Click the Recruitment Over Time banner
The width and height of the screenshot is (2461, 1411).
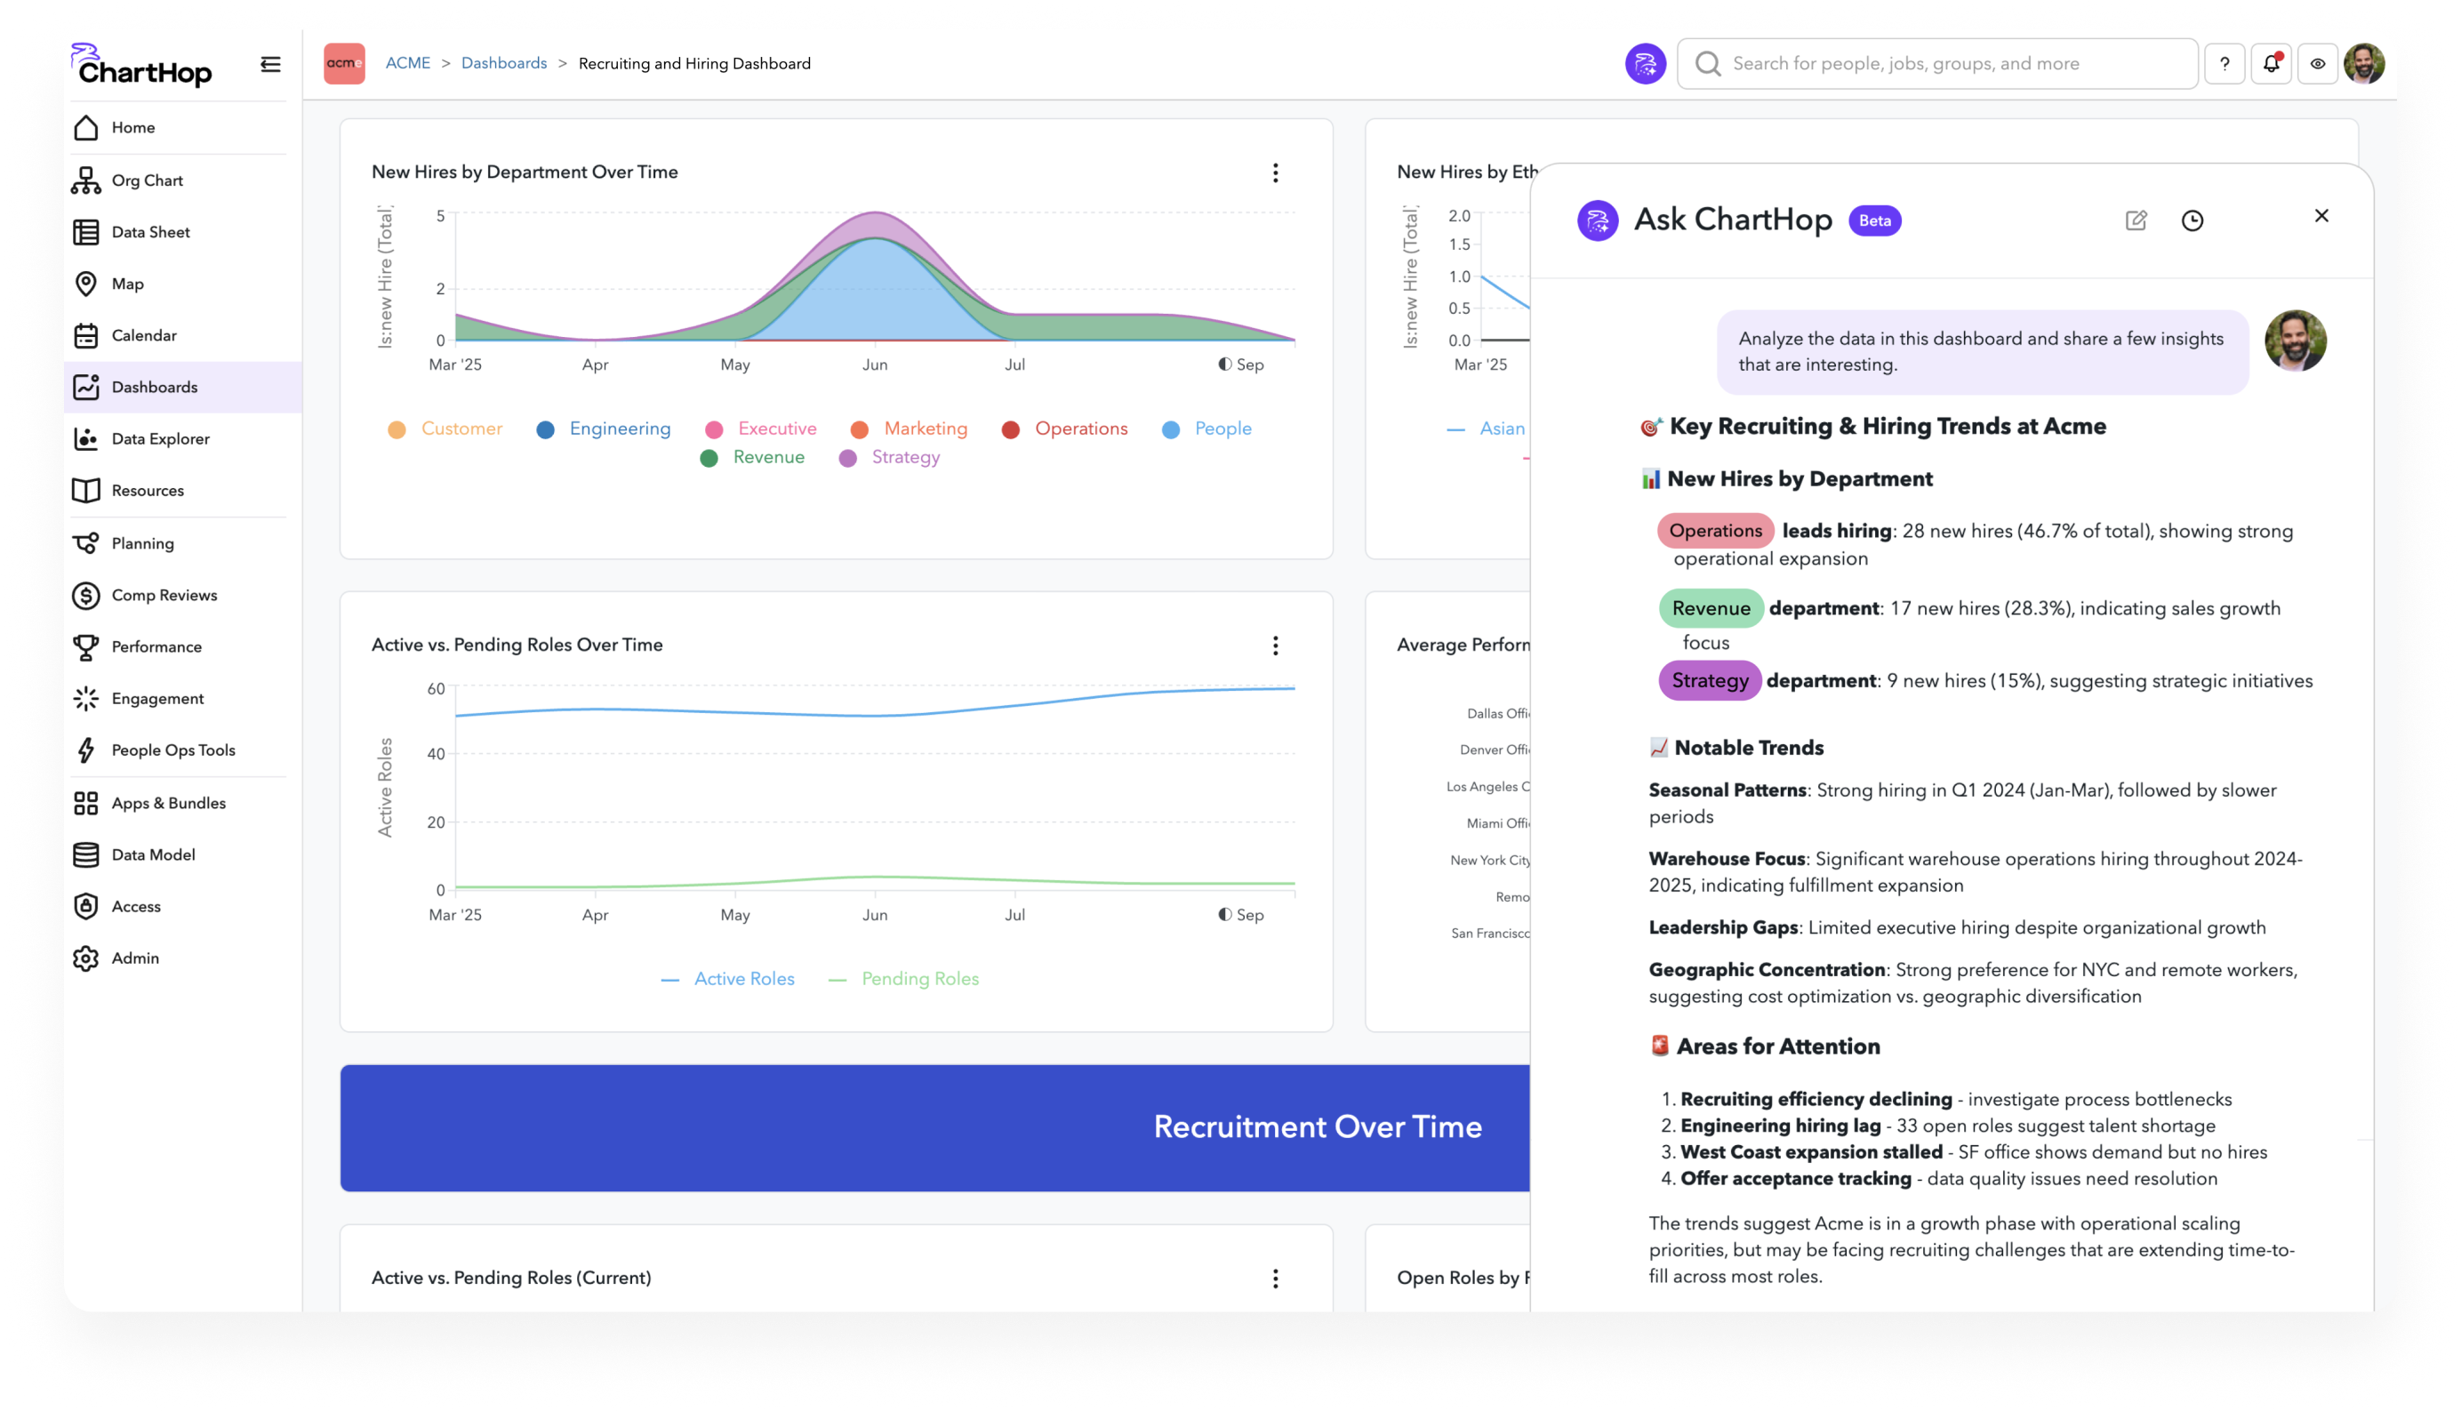pyautogui.click(x=935, y=1128)
